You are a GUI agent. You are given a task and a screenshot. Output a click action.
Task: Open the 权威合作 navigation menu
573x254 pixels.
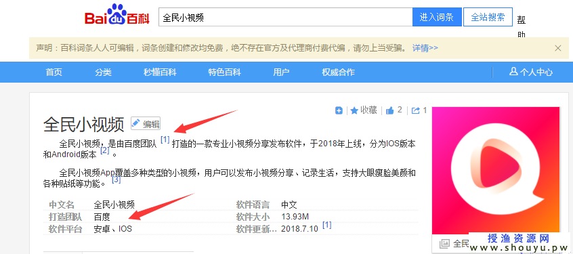338,72
